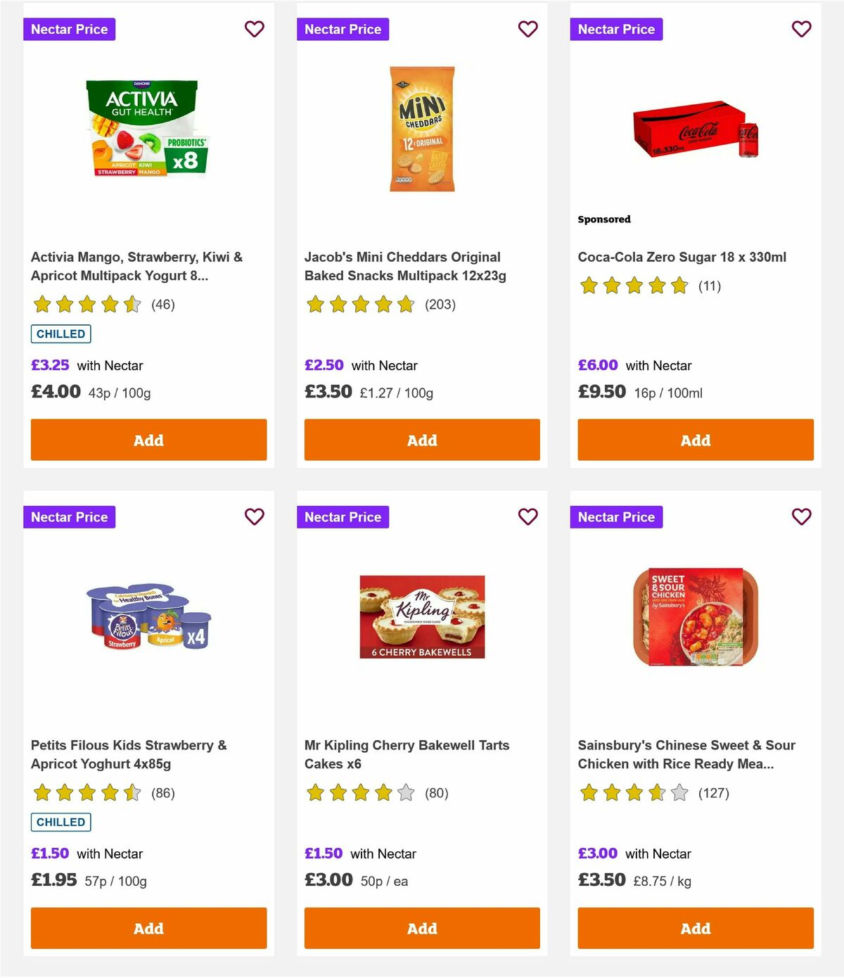This screenshot has width=844, height=978.
Task: Click the (203) review count link
Action: click(440, 305)
